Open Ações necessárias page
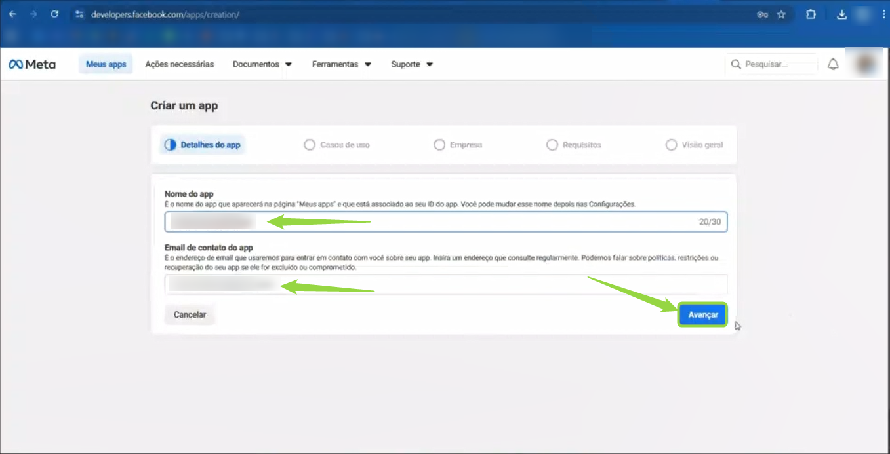The image size is (890, 454). pyautogui.click(x=179, y=64)
